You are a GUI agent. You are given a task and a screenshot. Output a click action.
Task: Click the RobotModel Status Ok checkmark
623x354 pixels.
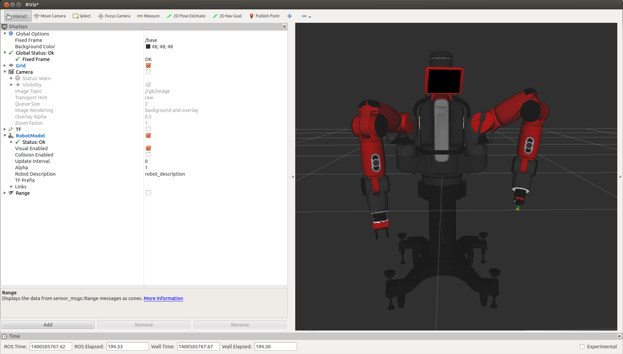(x=18, y=142)
